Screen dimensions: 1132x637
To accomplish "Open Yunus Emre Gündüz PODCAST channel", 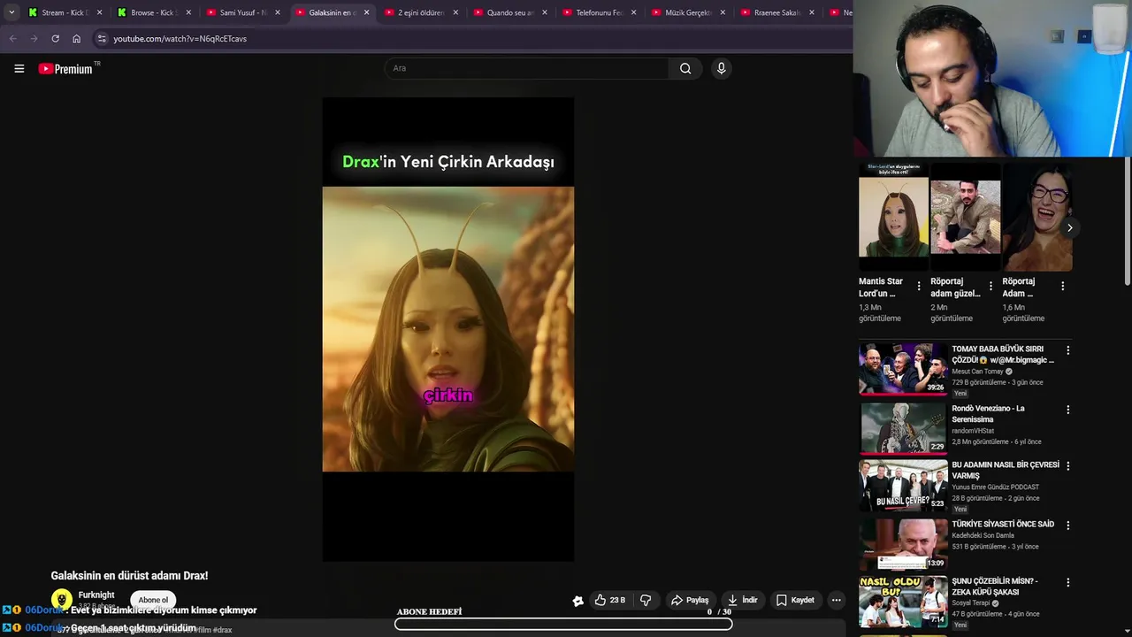I will (x=995, y=487).
